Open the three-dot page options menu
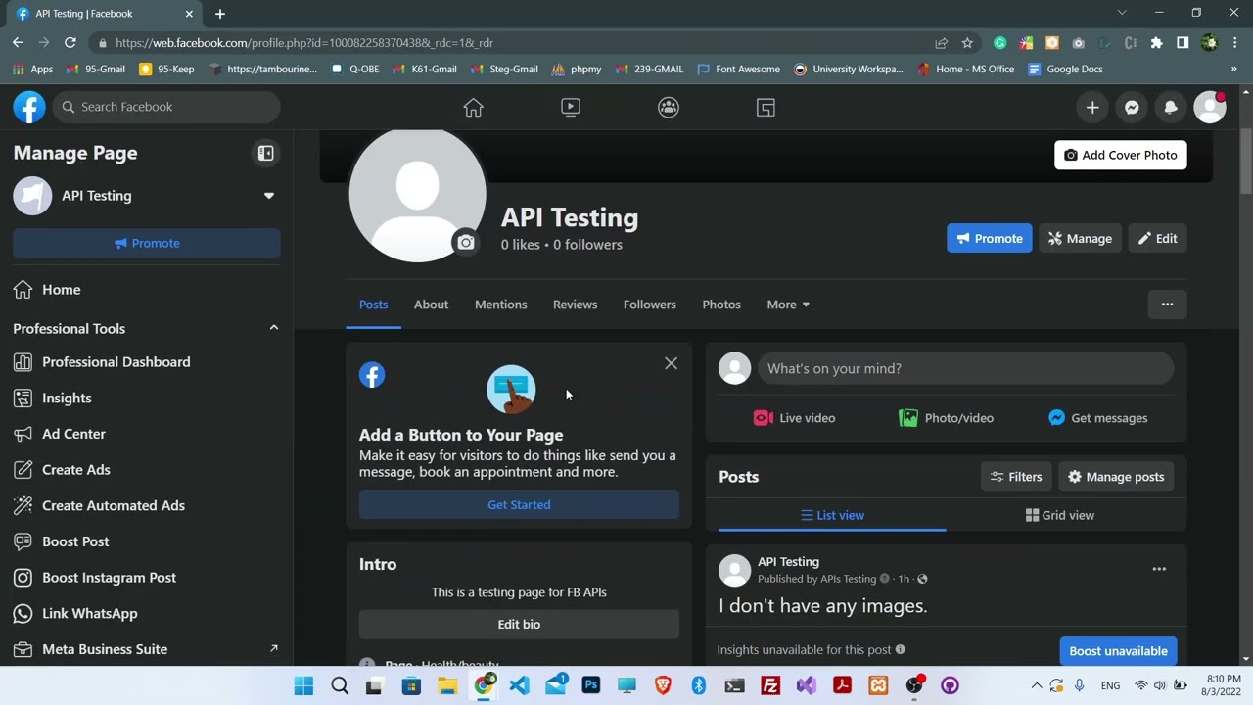This screenshot has height=705, width=1253. [x=1167, y=305]
